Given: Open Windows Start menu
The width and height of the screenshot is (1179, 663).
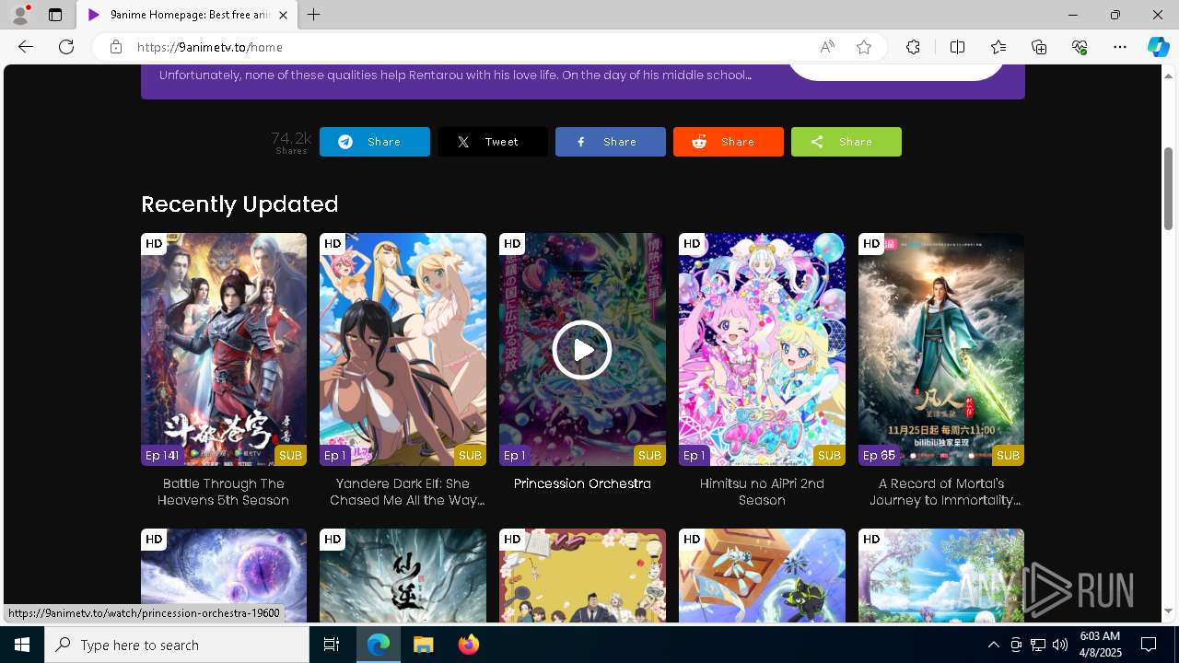Looking at the screenshot, I should click(x=22, y=645).
